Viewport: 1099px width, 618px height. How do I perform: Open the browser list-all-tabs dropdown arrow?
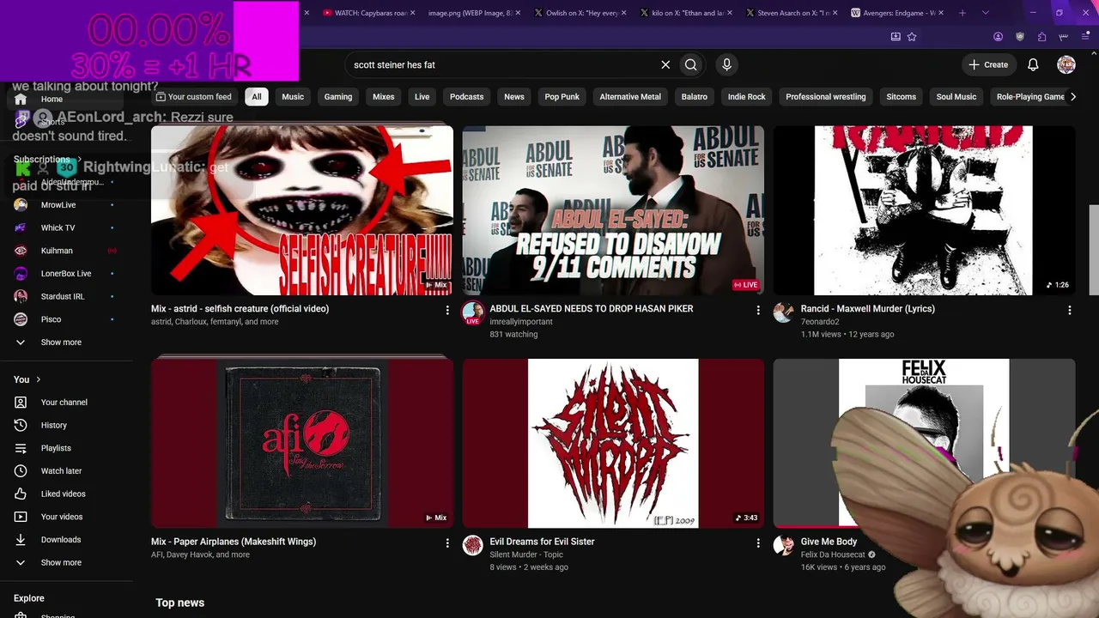[x=986, y=13]
